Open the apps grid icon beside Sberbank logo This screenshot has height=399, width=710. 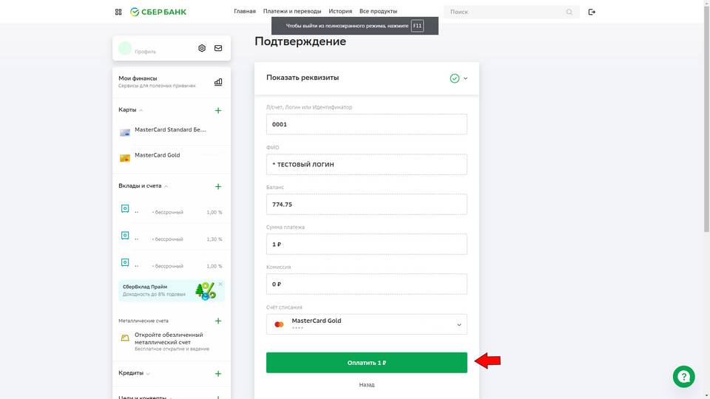(118, 12)
